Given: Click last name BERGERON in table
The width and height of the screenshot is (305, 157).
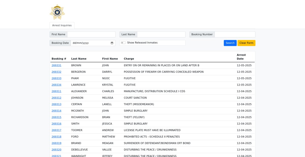Looking at the screenshot, I should click(x=78, y=72).
